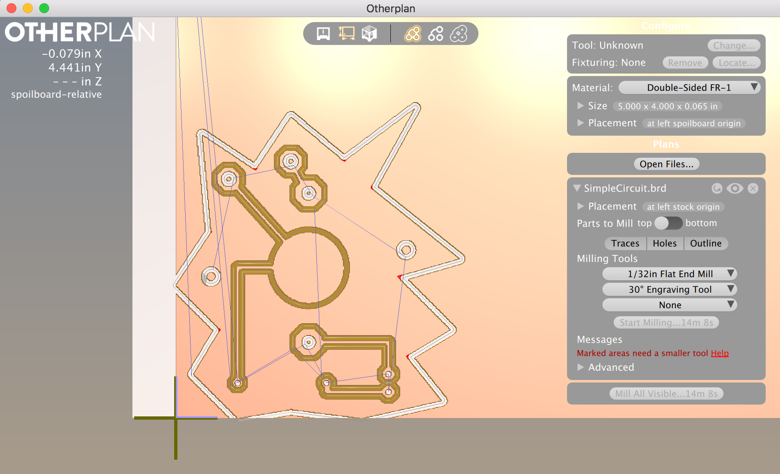Image resolution: width=780 pixels, height=474 pixels.
Task: Select the rendered traces view icon
Action: click(x=413, y=34)
